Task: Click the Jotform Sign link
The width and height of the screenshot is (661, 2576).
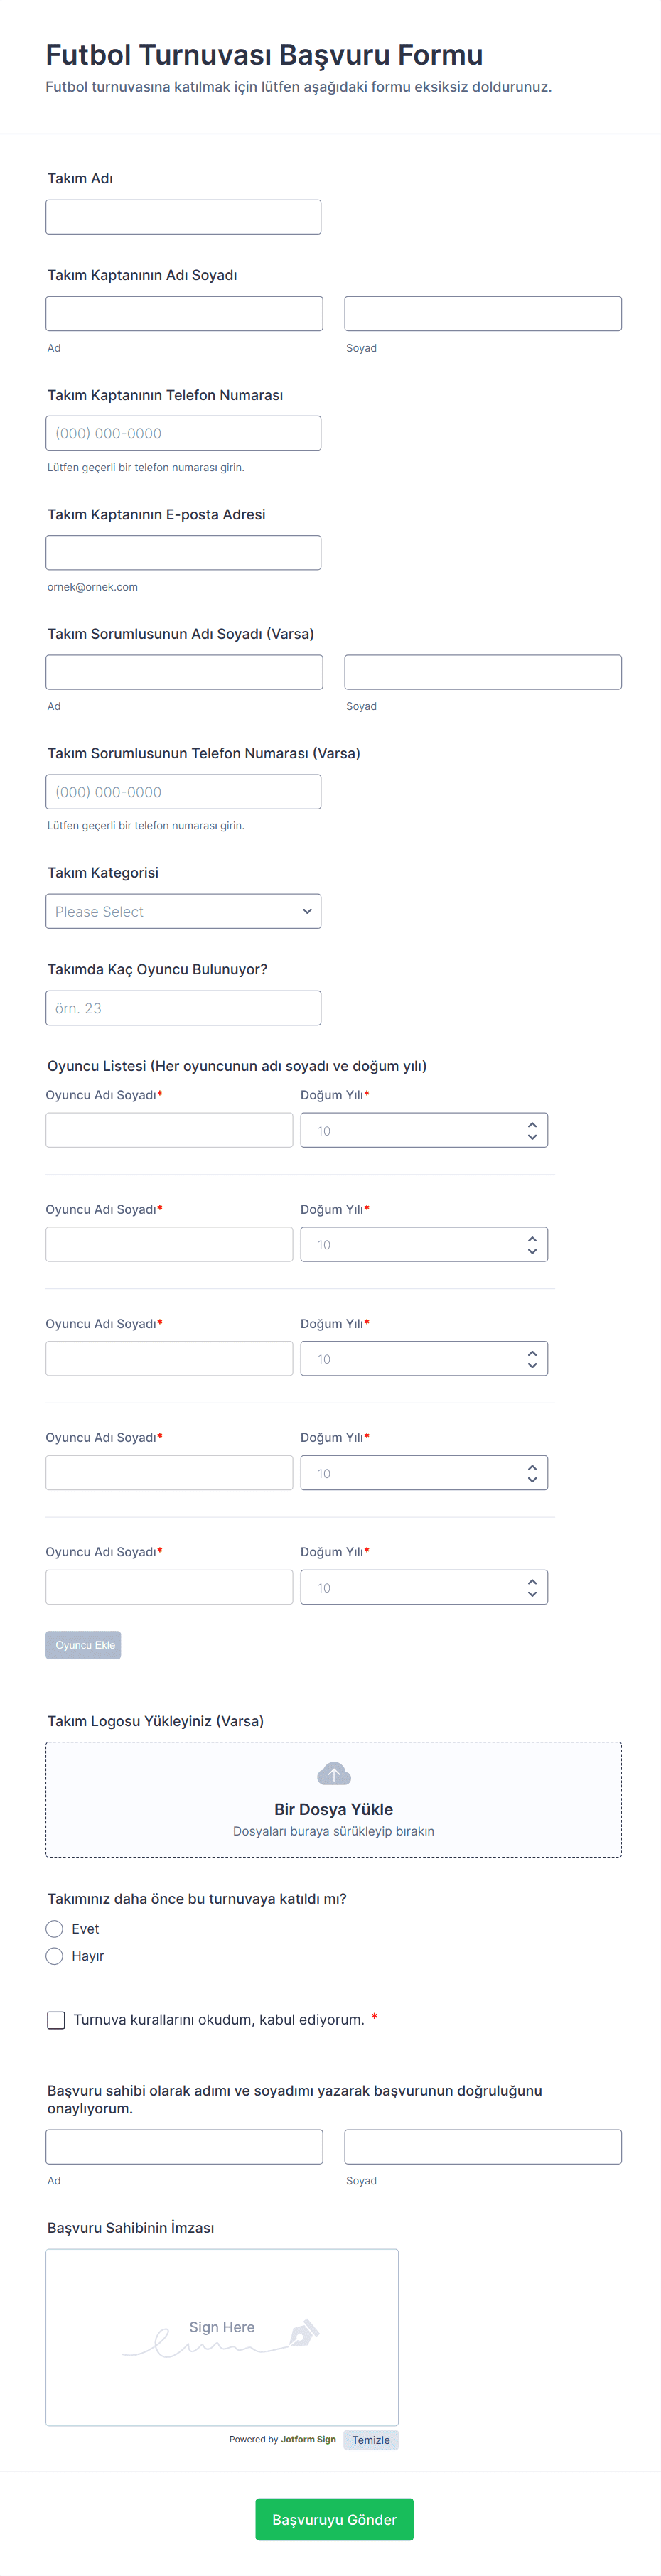Action: coord(308,2439)
